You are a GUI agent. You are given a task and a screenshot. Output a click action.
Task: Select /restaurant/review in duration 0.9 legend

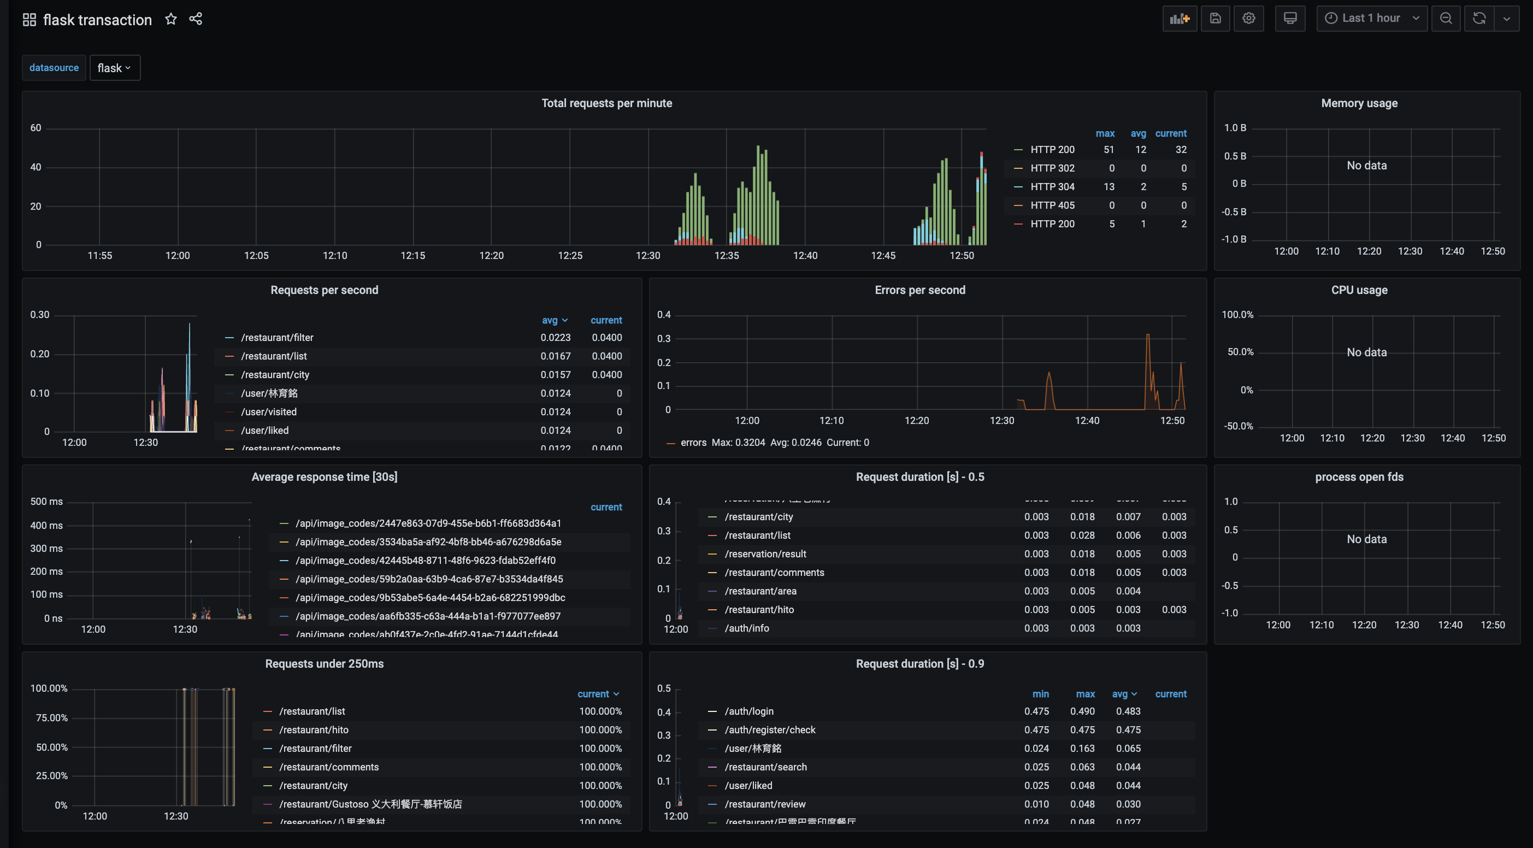pyautogui.click(x=765, y=804)
